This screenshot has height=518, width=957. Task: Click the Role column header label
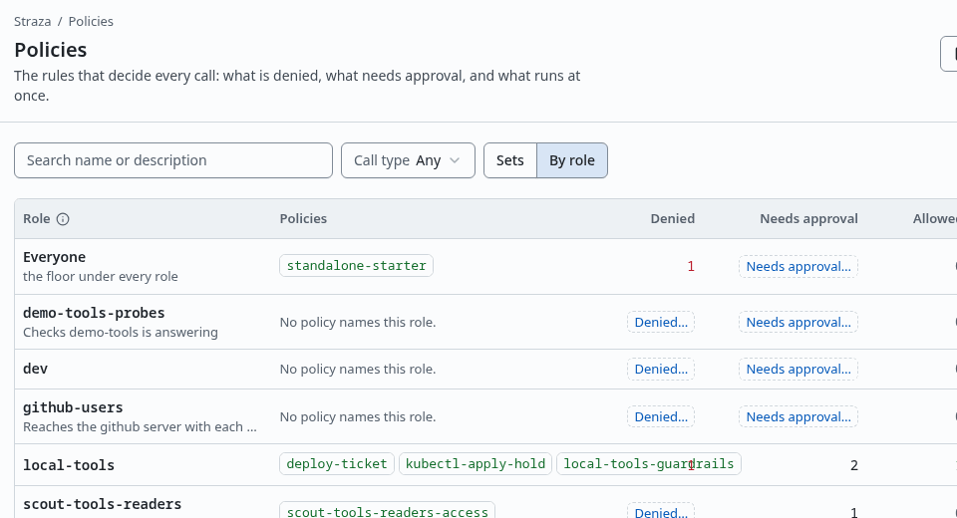pos(37,218)
